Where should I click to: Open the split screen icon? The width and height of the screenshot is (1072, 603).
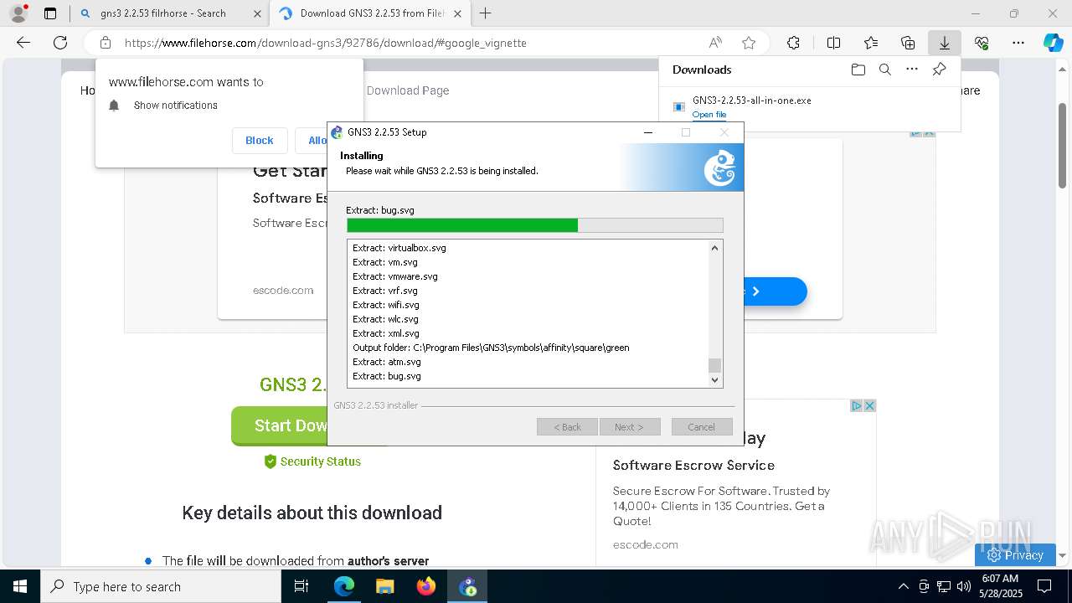pyautogui.click(x=833, y=43)
